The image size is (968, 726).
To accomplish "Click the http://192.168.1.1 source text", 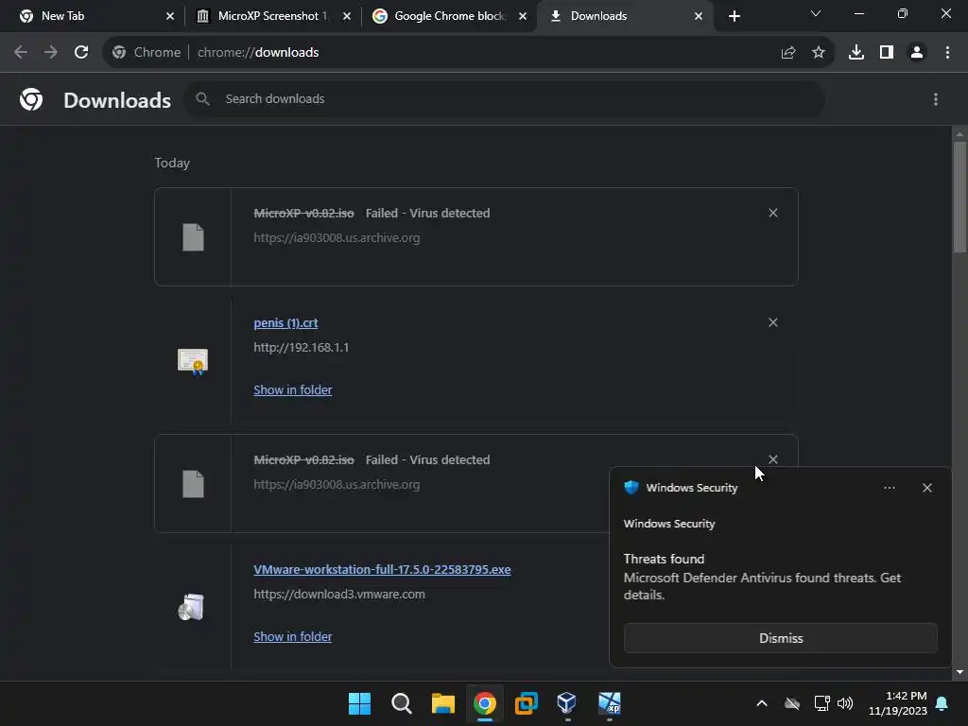I will (302, 348).
